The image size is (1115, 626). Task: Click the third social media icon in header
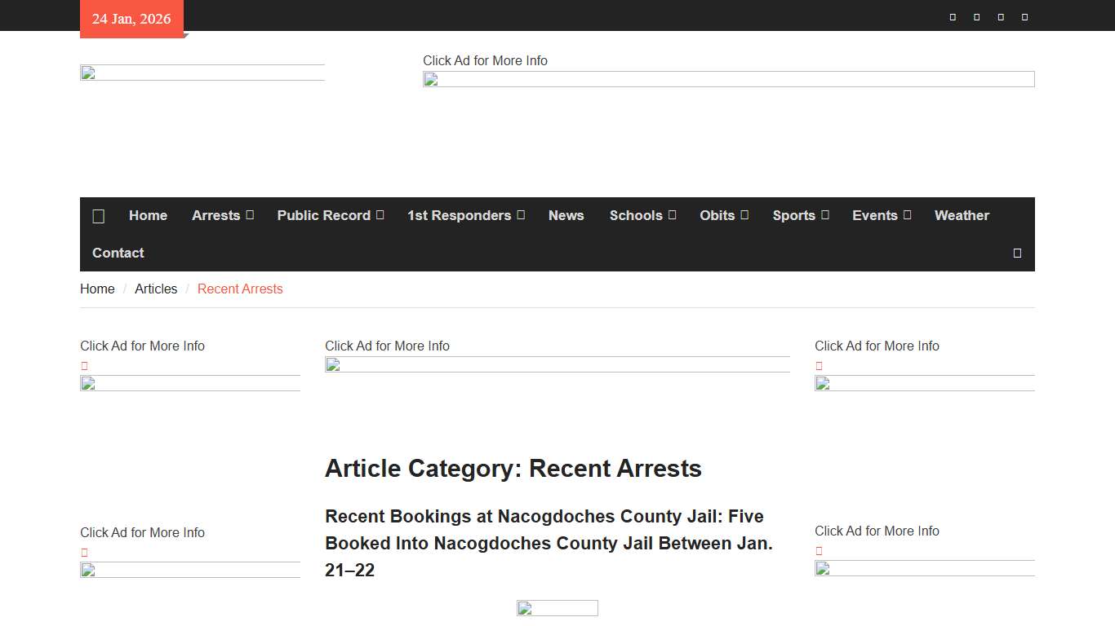point(1000,16)
